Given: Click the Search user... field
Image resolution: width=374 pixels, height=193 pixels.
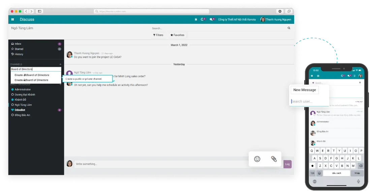Looking at the screenshot, I should pos(309,101).
